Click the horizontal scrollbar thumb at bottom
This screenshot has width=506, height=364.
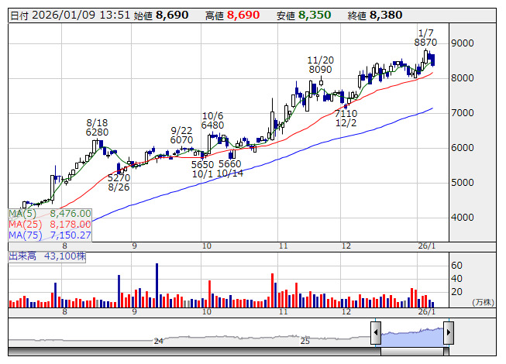click(412, 352)
